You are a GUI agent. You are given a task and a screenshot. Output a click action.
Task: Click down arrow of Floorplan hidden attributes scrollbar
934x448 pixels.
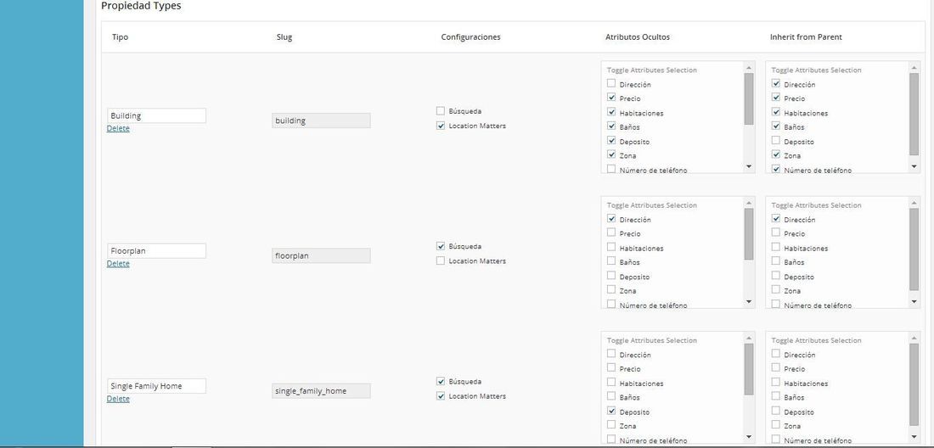click(749, 302)
